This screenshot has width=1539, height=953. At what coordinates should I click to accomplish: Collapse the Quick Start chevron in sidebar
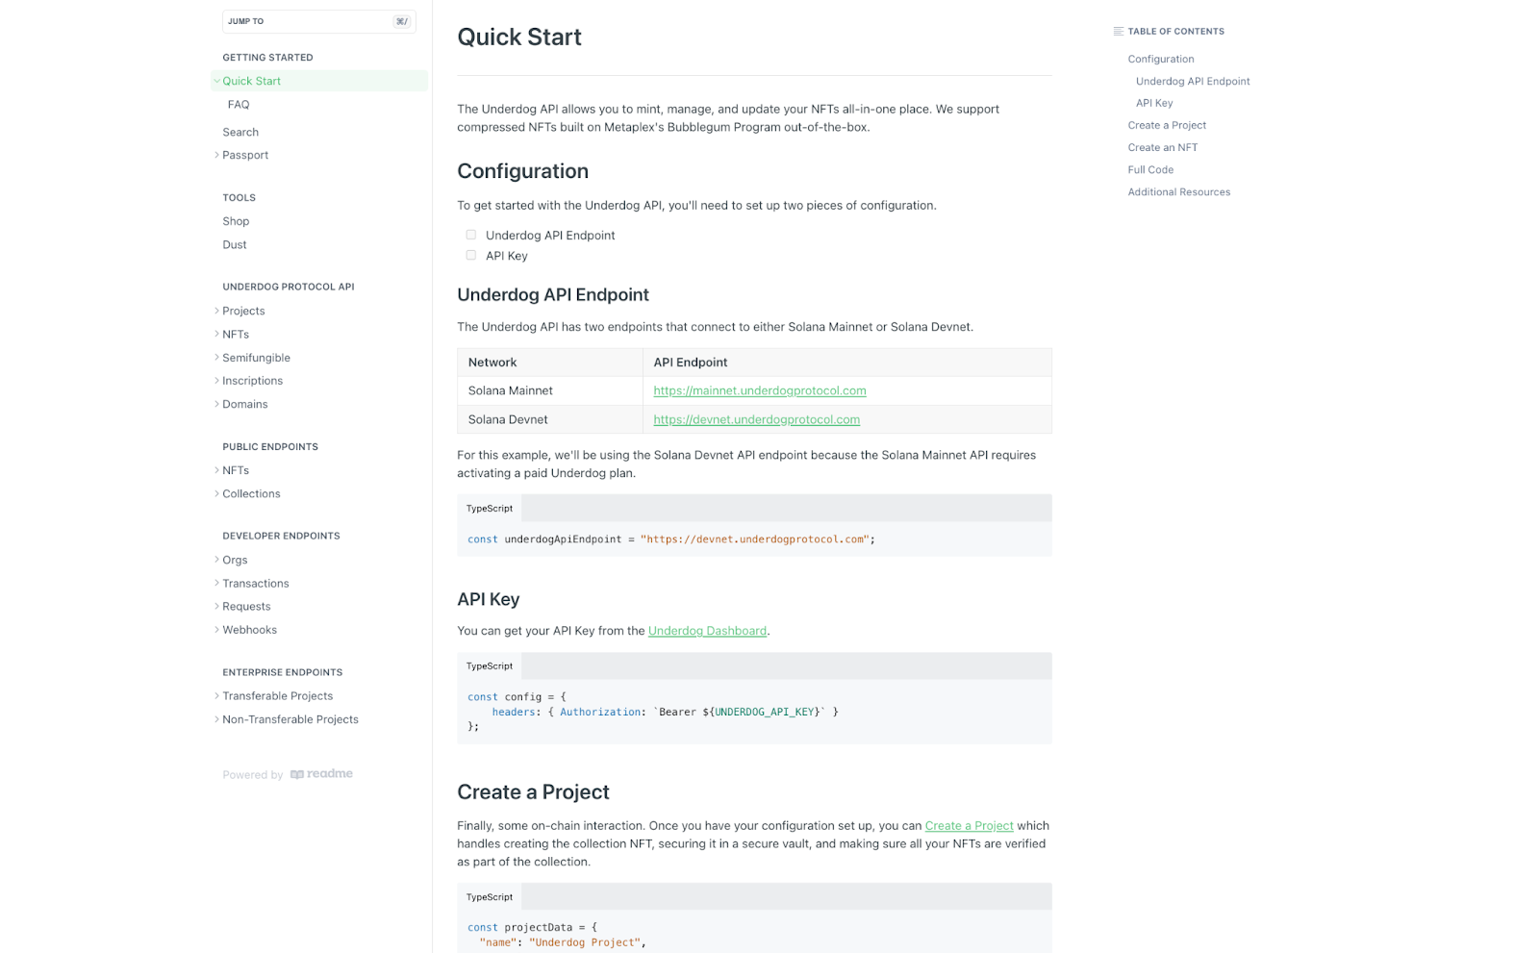coord(216,81)
